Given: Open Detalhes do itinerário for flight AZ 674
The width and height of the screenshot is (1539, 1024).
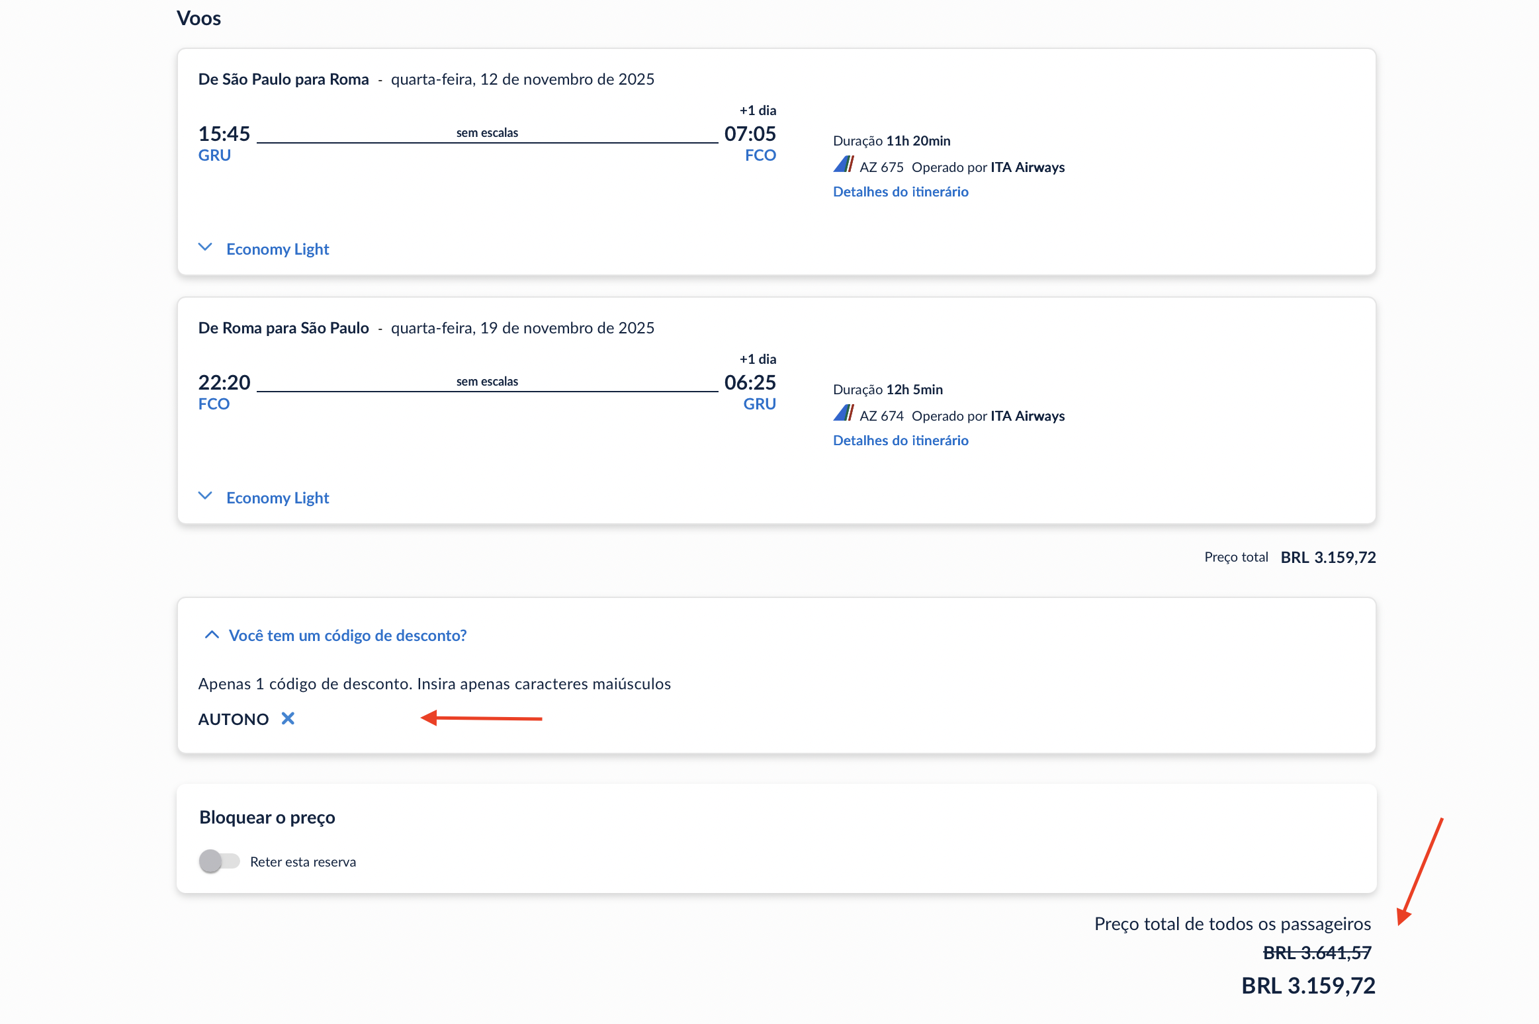Looking at the screenshot, I should pos(901,441).
